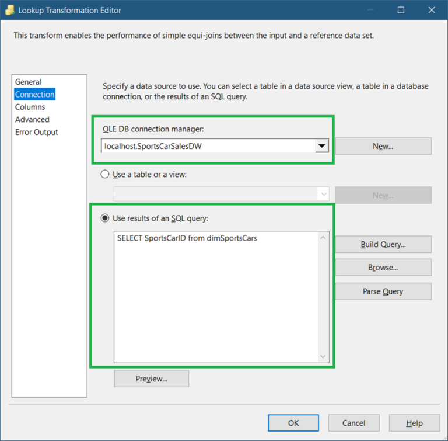Close the Lookup Transformation Editor dialog
This screenshot has width=448, height=441.
pos(431,10)
